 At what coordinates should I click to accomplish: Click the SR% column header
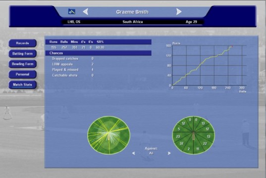pos(100,42)
